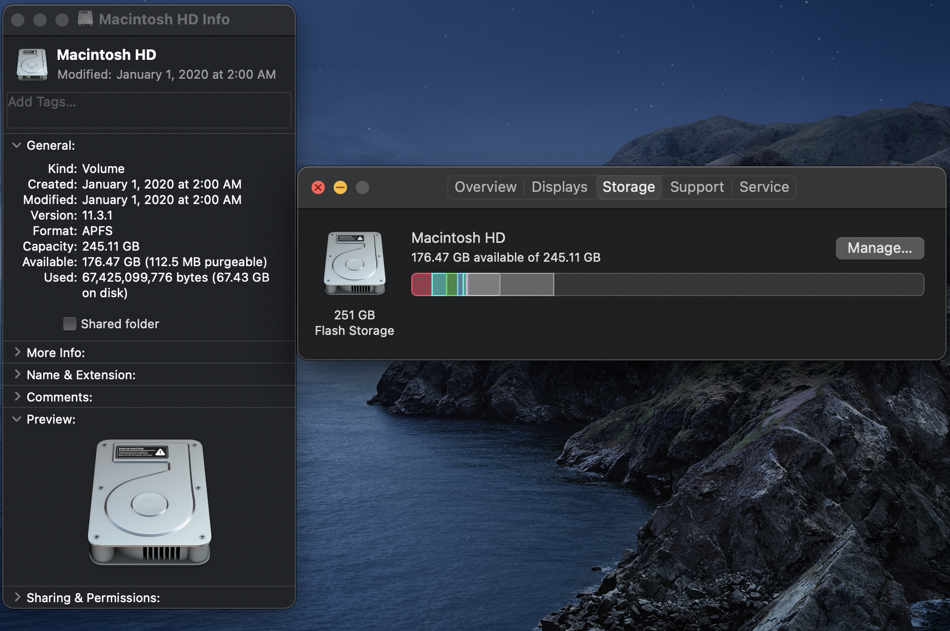Click the hard drive icon in Storage window

[x=354, y=263]
